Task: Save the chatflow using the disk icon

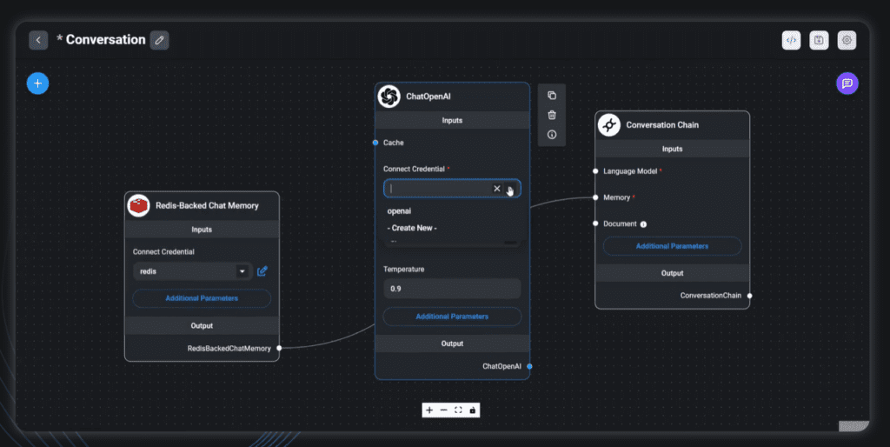Action: (x=819, y=40)
